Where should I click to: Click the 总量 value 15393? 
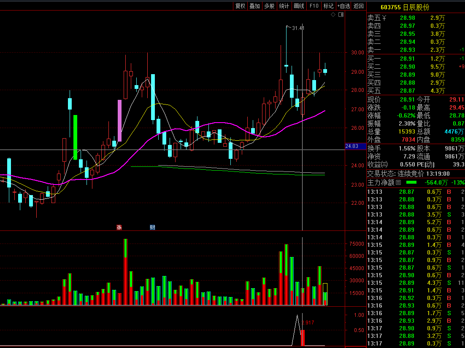407,131
